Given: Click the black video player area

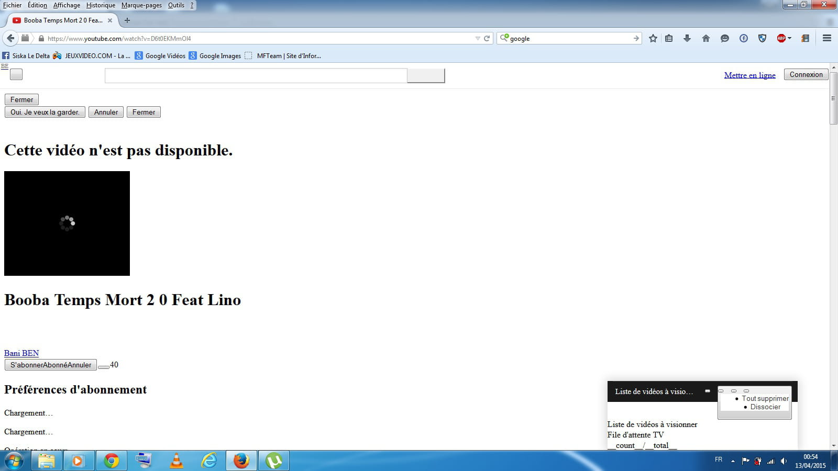Looking at the screenshot, I should tap(67, 223).
